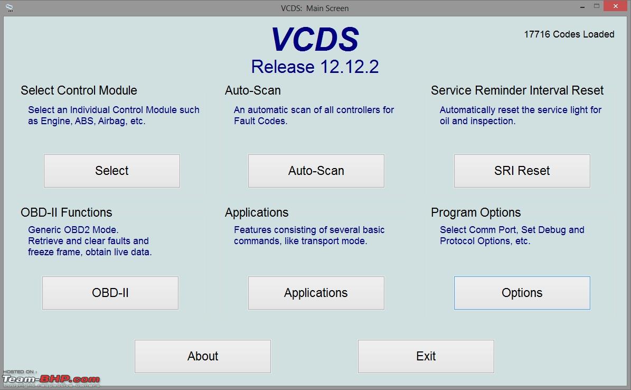This screenshot has height=390, width=631.
Task: Maximize the VCDS window
Action: point(596,6)
